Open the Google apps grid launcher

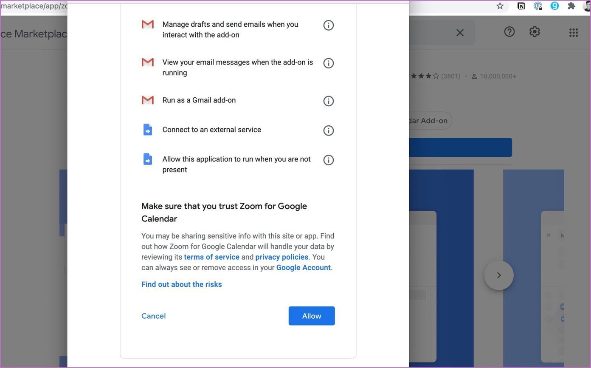pos(574,32)
